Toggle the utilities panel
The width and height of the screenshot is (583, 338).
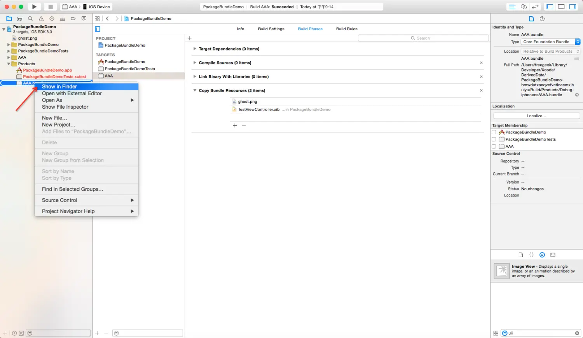(573, 7)
